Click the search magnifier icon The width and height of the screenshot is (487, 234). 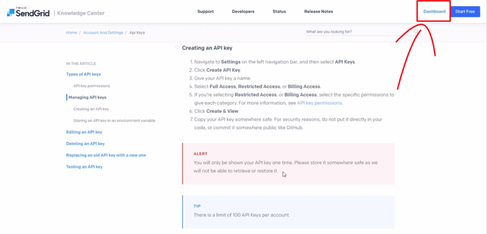[416, 32]
